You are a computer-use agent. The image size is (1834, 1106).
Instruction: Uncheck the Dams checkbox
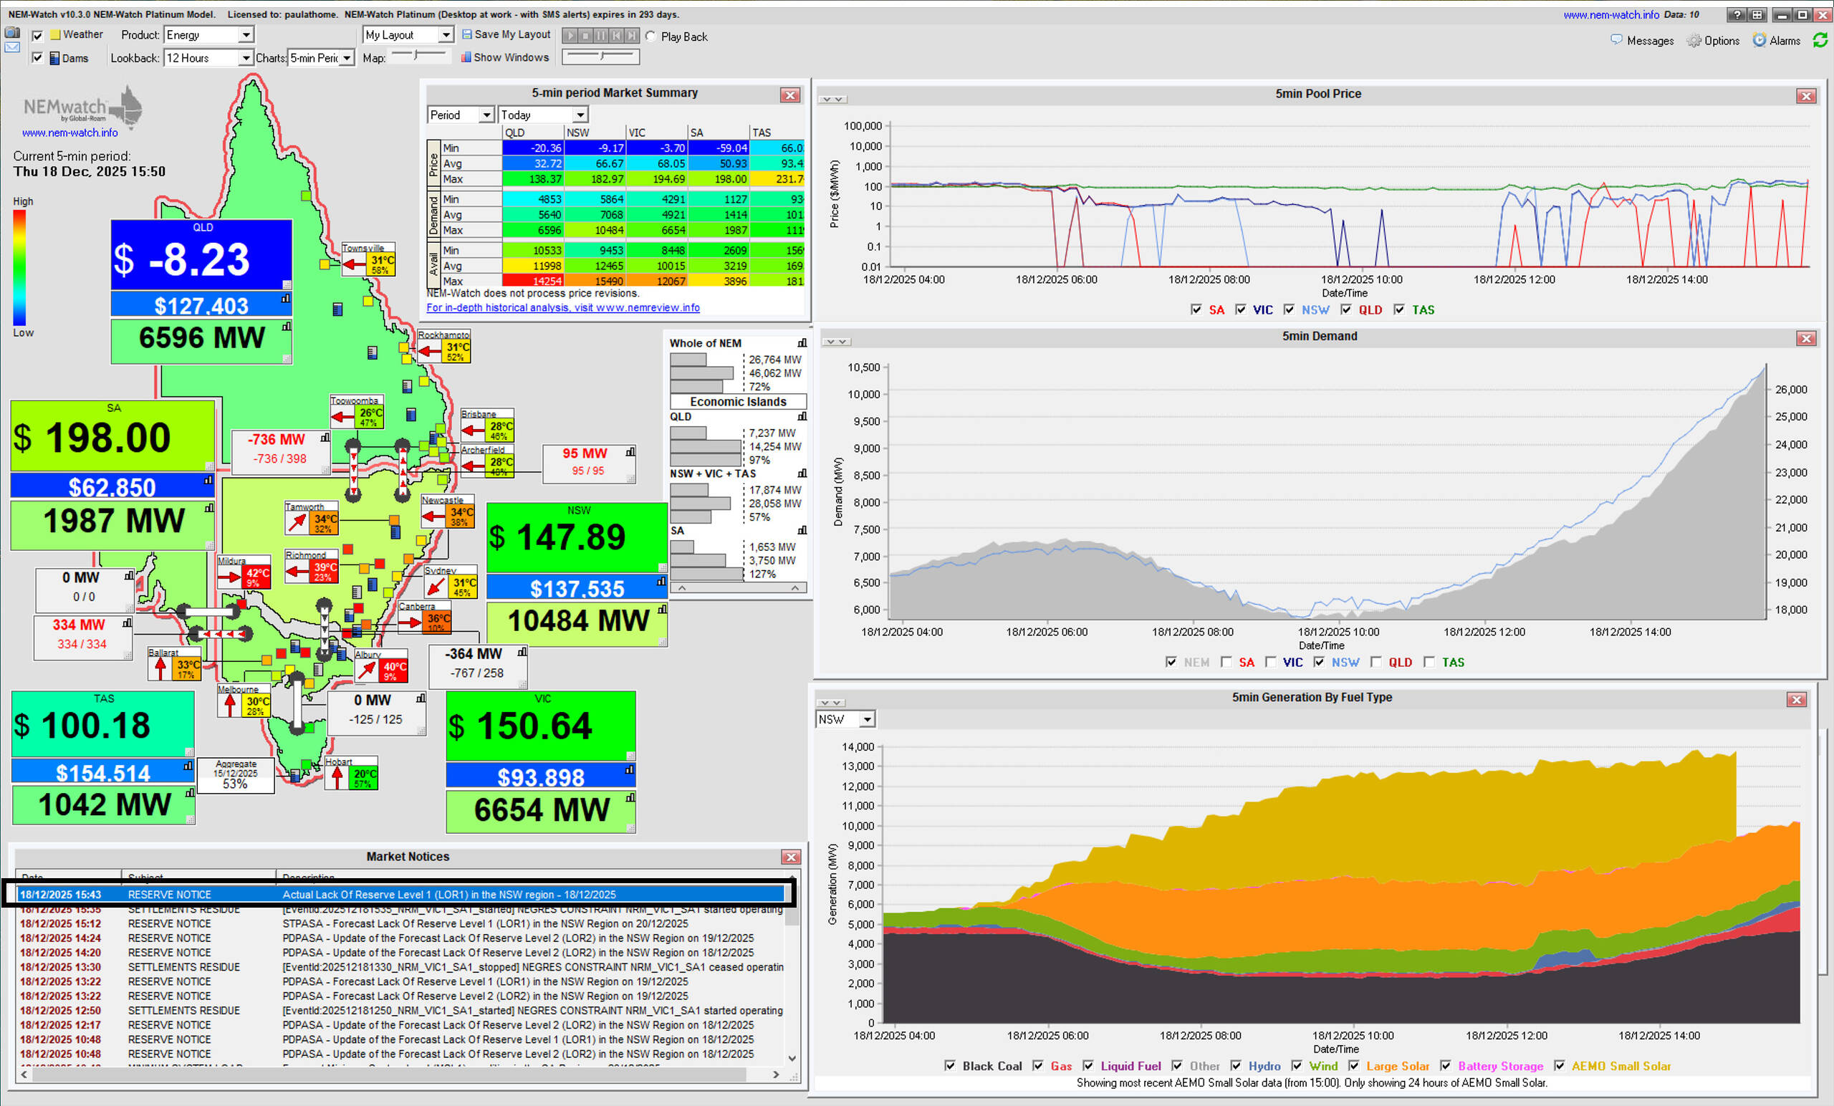[37, 58]
